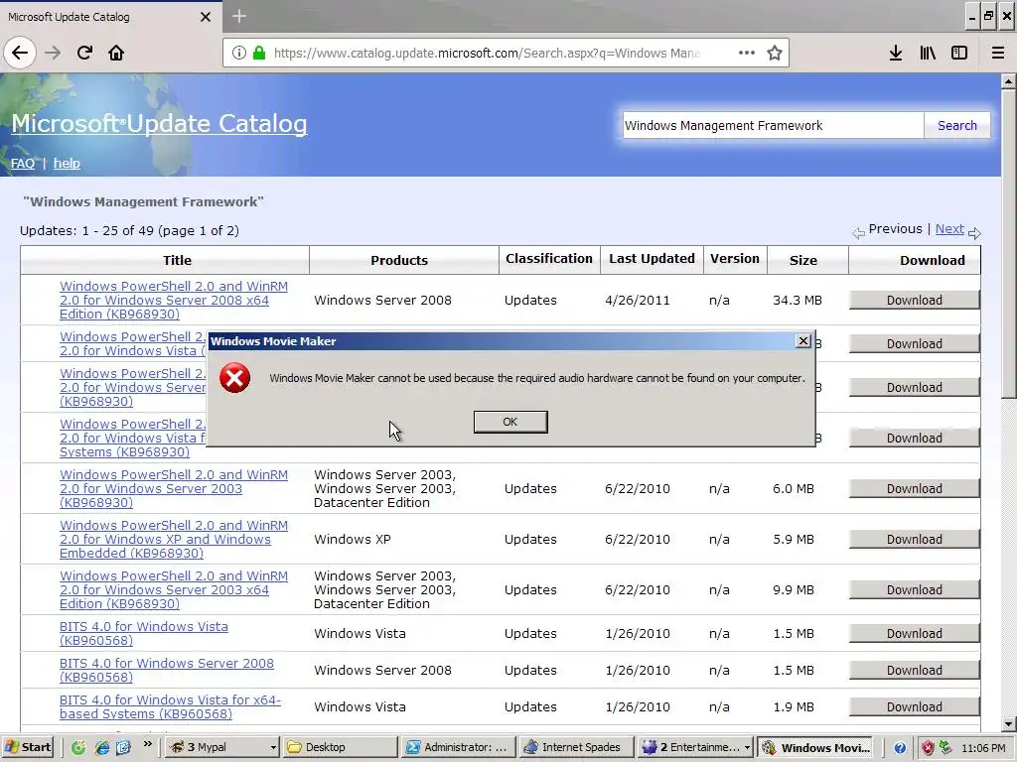This screenshot has width=1017, height=762.
Task: Click the Microsoft Update Catalog heading link
Action: [159, 123]
